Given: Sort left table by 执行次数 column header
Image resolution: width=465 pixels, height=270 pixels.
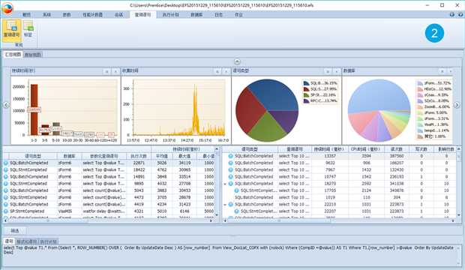Looking at the screenshot, I should click(139, 156).
